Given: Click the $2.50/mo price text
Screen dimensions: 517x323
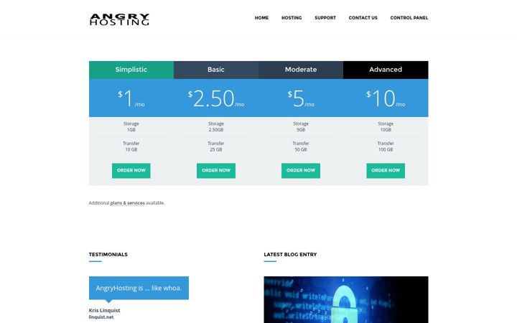Looking at the screenshot, I should point(216,98).
